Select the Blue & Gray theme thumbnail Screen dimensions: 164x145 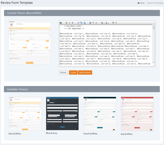[x=62, y=114]
